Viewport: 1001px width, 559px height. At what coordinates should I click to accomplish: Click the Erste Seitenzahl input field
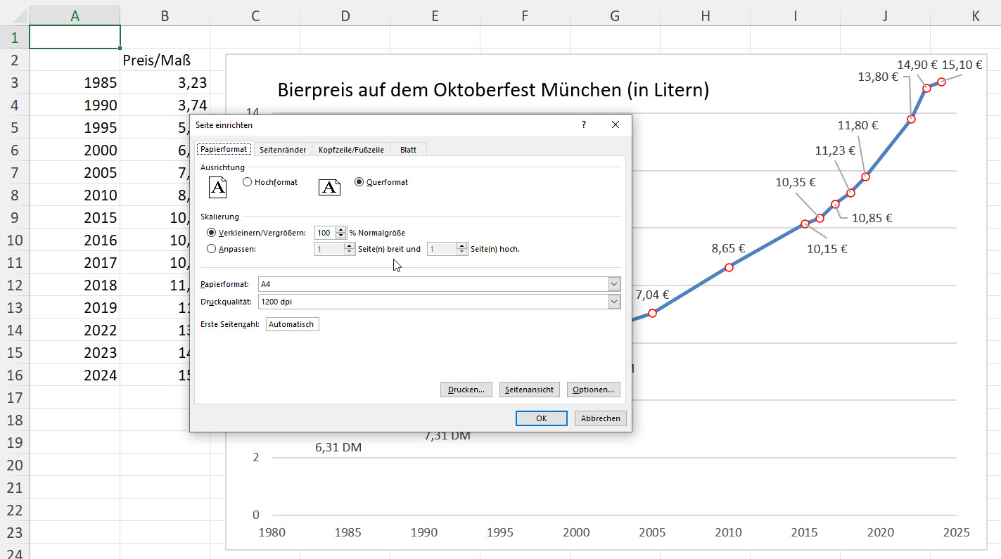point(292,324)
